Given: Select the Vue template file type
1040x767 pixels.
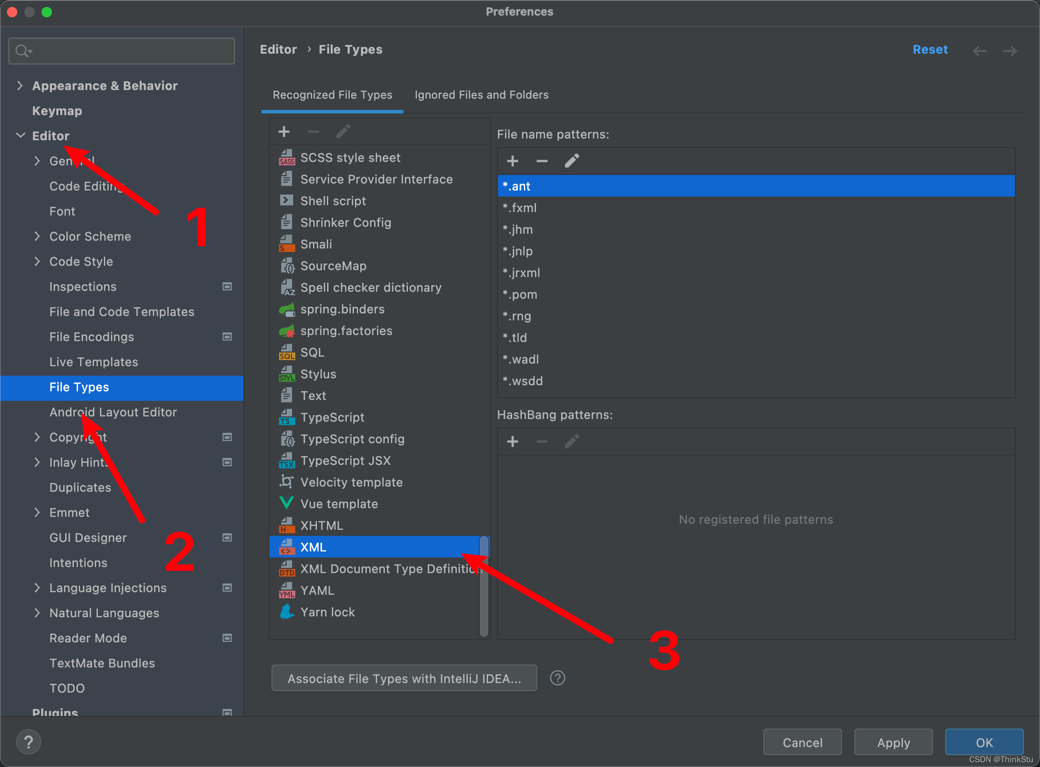Looking at the screenshot, I should point(339,504).
